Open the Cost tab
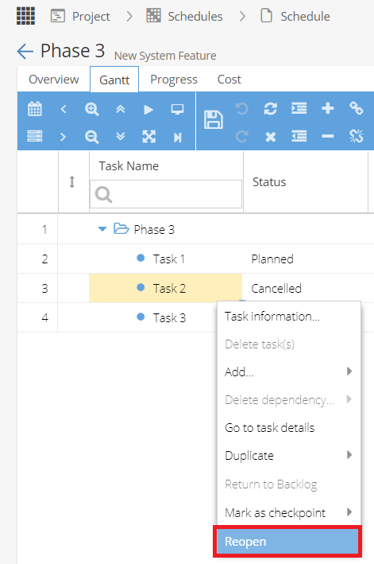The width and height of the screenshot is (374, 564). [x=229, y=79]
